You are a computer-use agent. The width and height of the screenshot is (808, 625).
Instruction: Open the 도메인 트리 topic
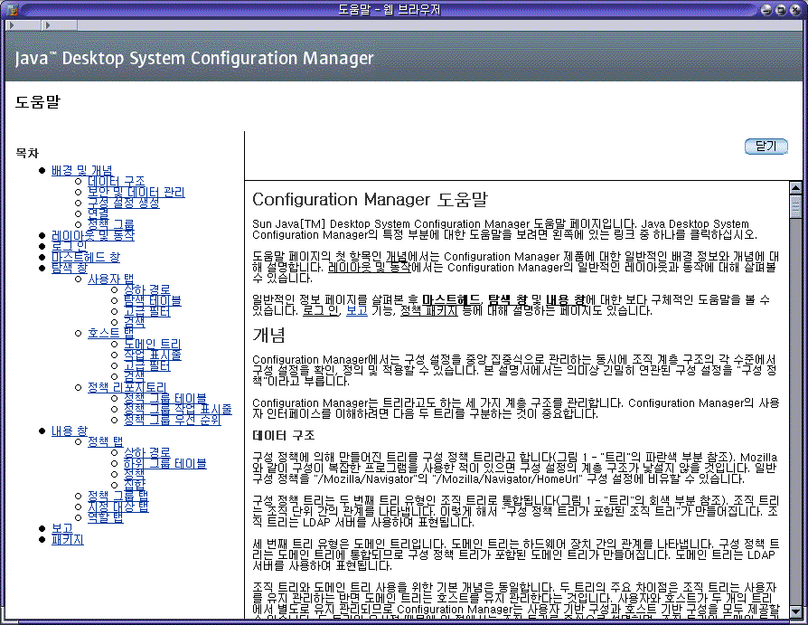point(152,344)
